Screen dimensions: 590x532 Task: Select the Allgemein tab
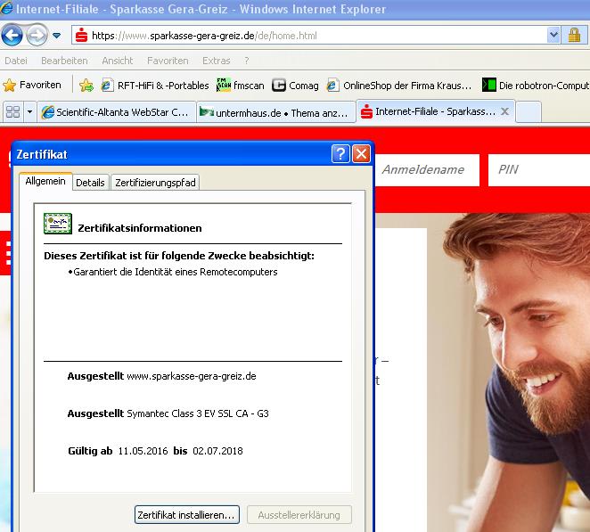tap(45, 182)
